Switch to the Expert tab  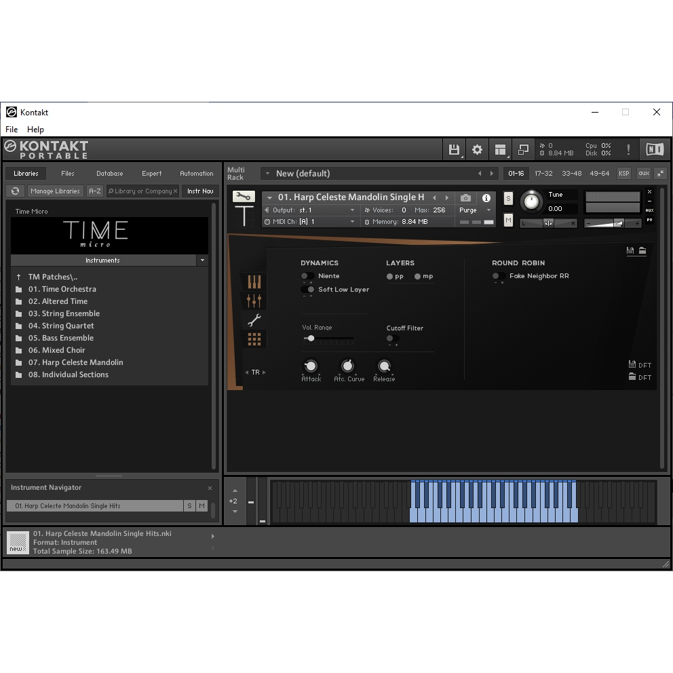[151, 174]
